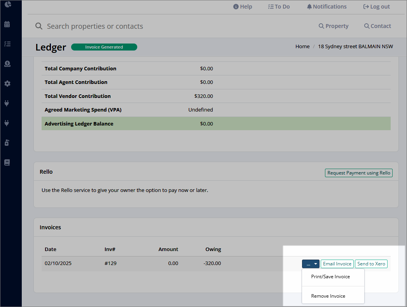Select Contact search filter
The height and width of the screenshot is (307, 407).
point(377,26)
